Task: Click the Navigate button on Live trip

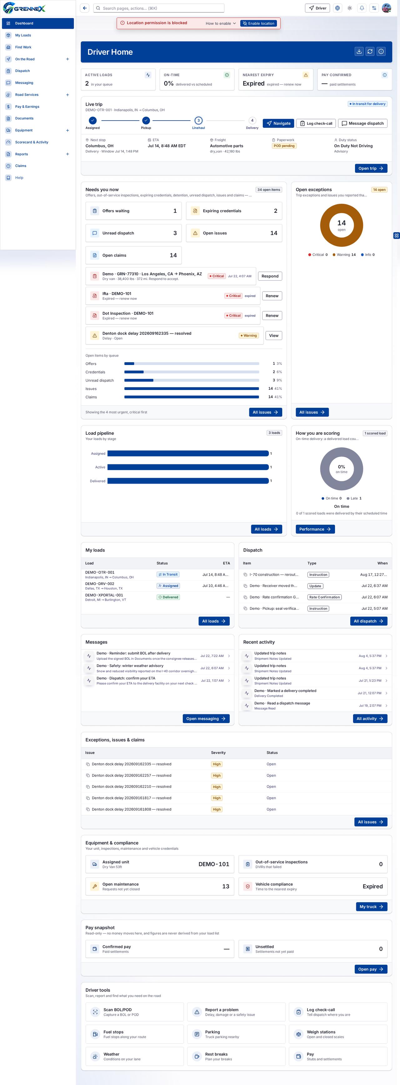Action: pyautogui.click(x=278, y=123)
